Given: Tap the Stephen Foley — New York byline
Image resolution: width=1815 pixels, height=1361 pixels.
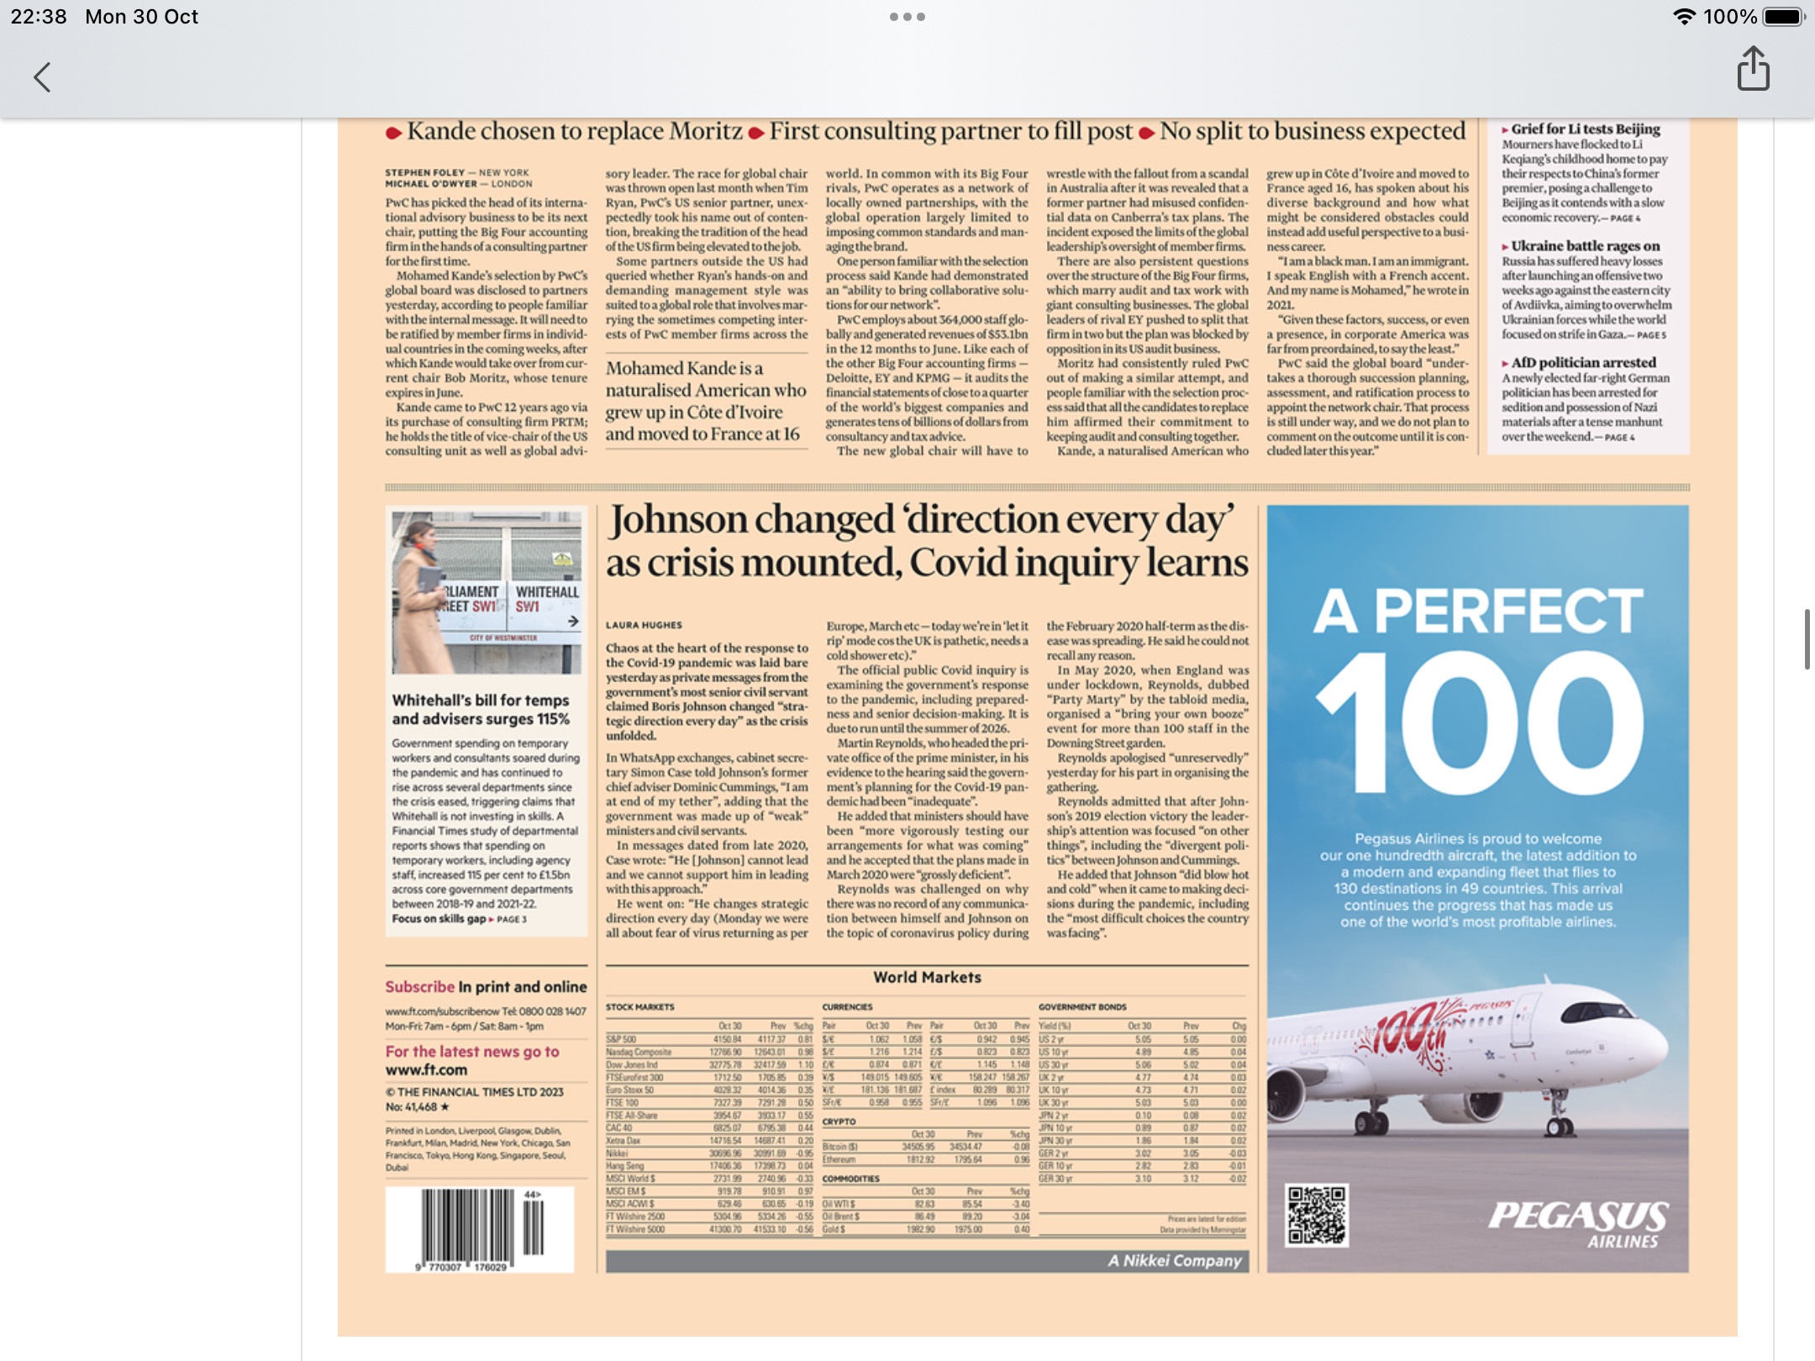Looking at the screenshot, I should click(x=457, y=172).
